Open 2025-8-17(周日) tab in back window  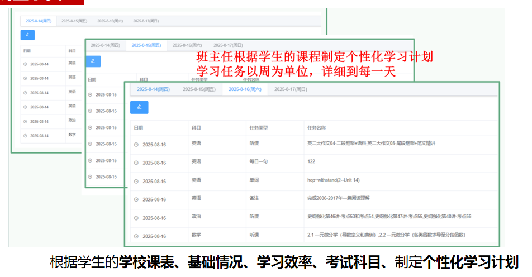click(x=146, y=21)
